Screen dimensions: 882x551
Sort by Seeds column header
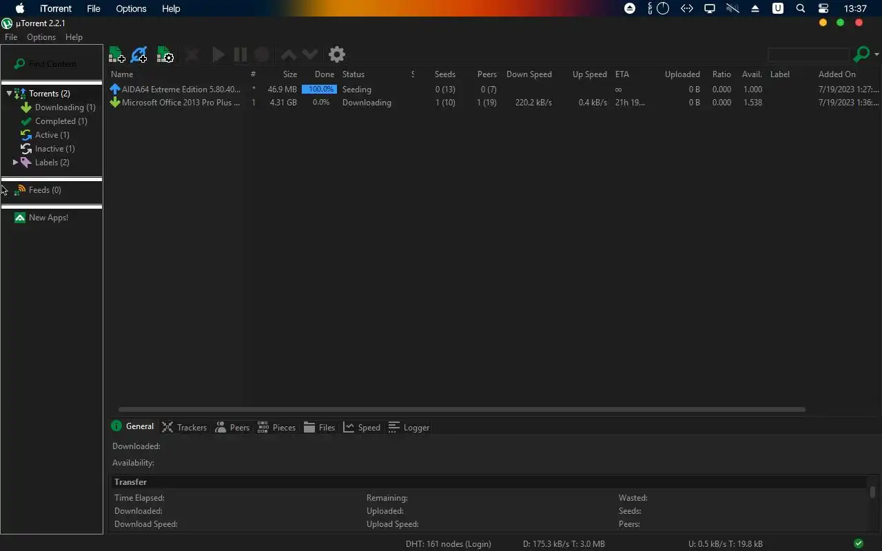[x=445, y=74]
